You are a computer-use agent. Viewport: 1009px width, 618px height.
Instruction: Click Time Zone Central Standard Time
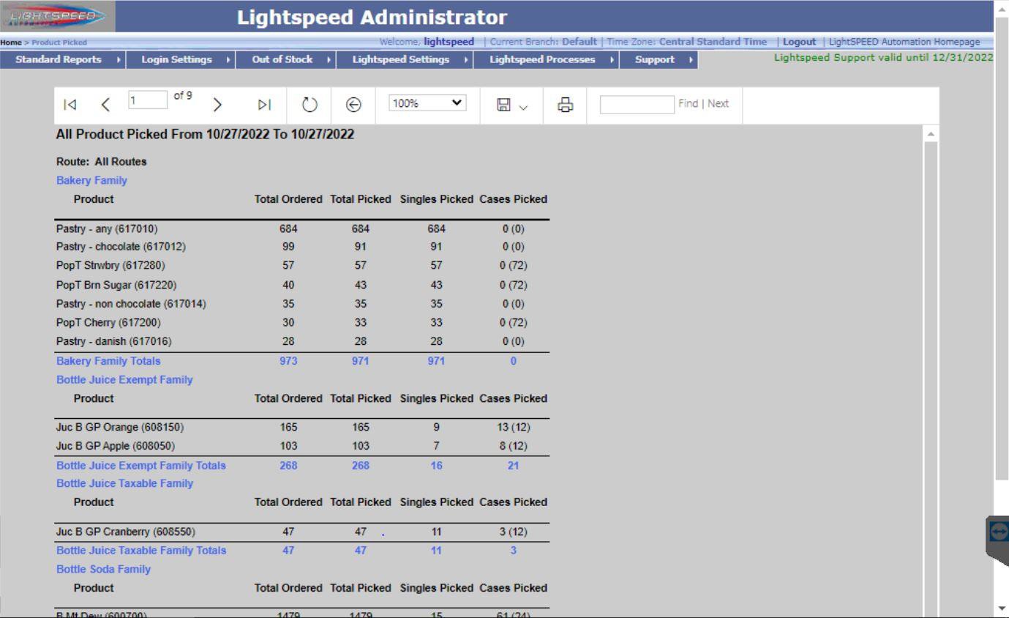[x=687, y=42]
